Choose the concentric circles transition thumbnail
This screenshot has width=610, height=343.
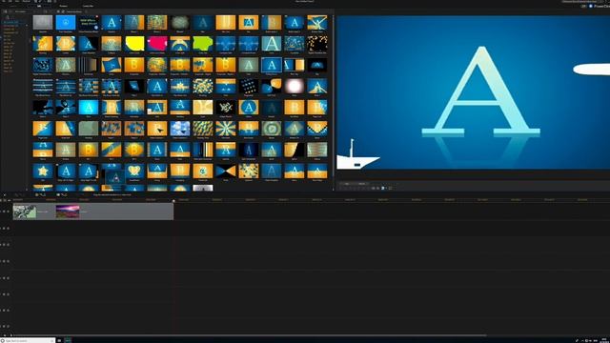click(x=271, y=129)
